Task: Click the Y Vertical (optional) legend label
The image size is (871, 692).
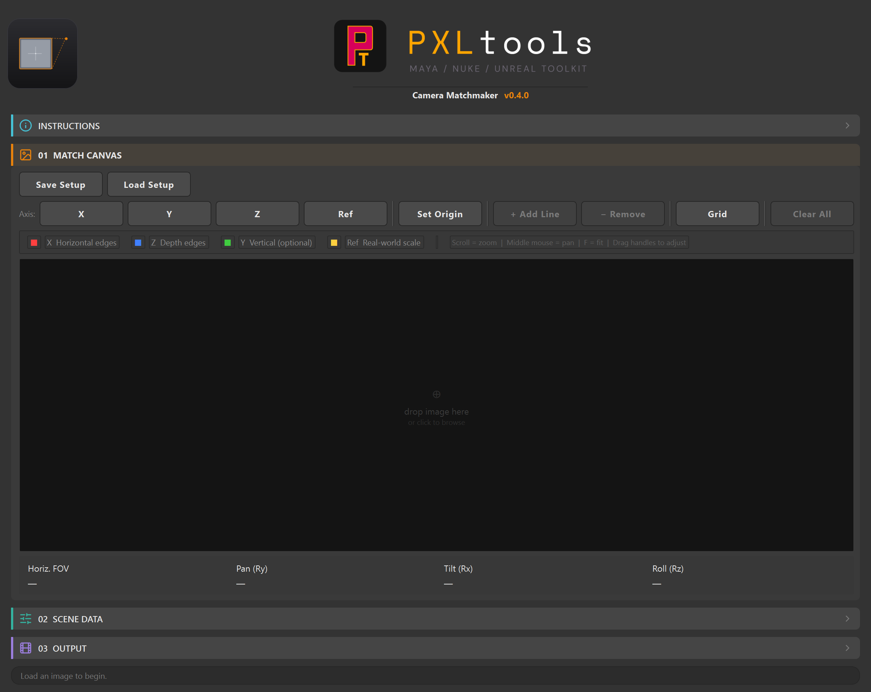Action: pyautogui.click(x=277, y=243)
